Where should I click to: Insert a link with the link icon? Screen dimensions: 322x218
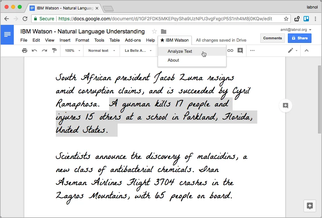click(230, 50)
